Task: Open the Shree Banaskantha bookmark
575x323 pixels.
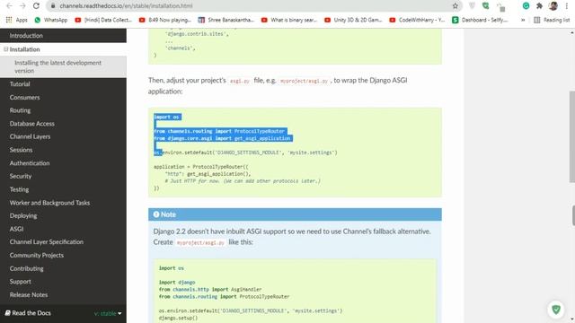Action: tap(226, 20)
